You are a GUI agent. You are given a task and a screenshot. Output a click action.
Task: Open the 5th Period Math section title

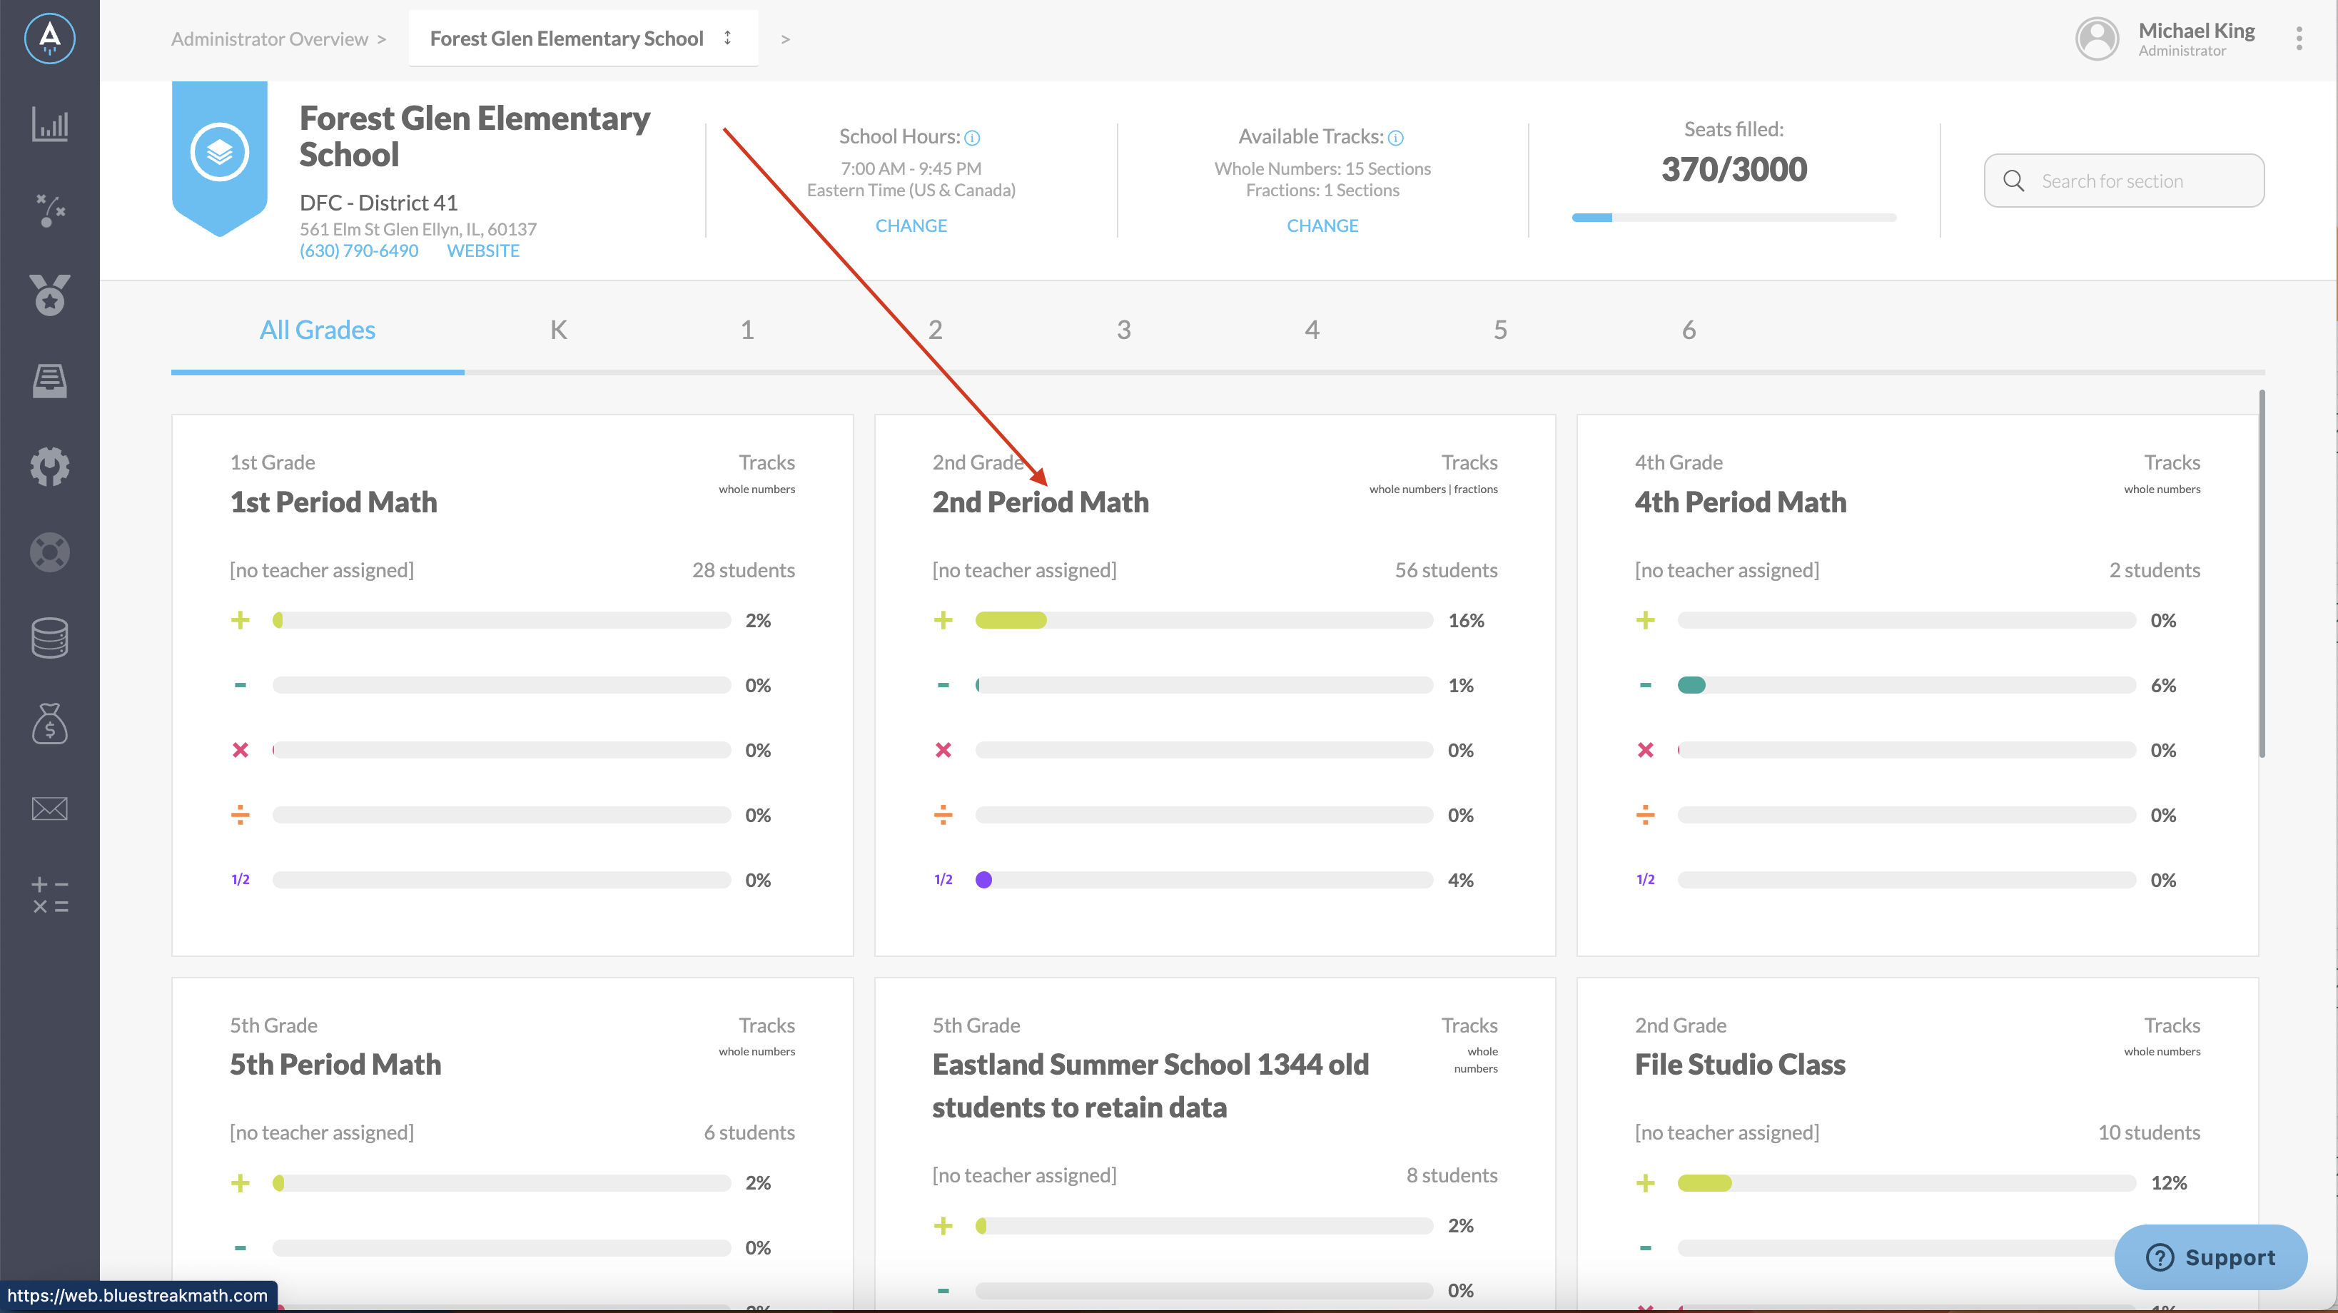click(x=335, y=1065)
